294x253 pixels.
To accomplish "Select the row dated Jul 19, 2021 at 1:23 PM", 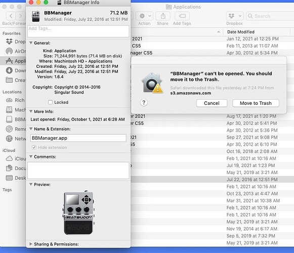I will point(212,165).
